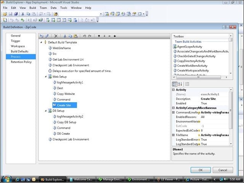Switch to Build Explorer taskbar button
Viewport: 244px width, 183px height.
(x=53, y=180)
